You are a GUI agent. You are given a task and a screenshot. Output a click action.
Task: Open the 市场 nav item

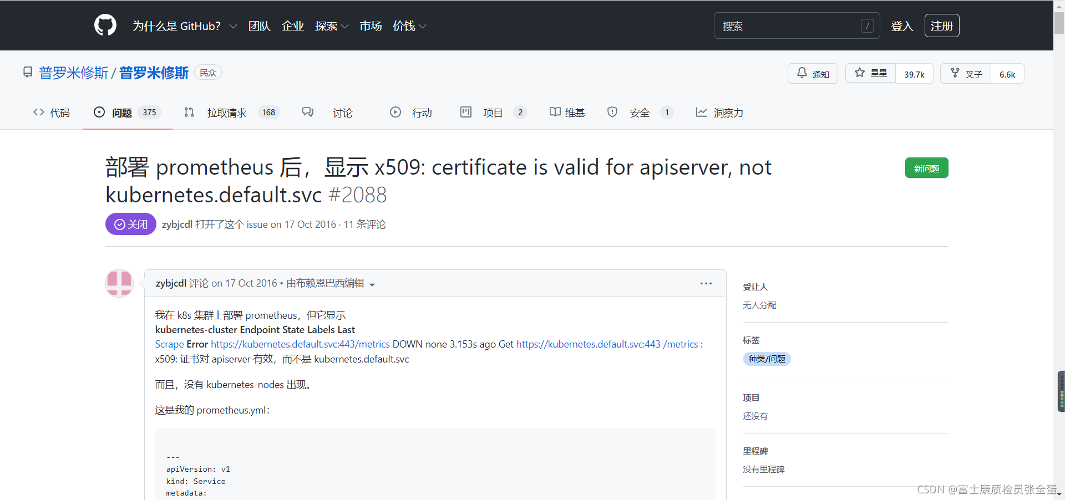coord(371,26)
